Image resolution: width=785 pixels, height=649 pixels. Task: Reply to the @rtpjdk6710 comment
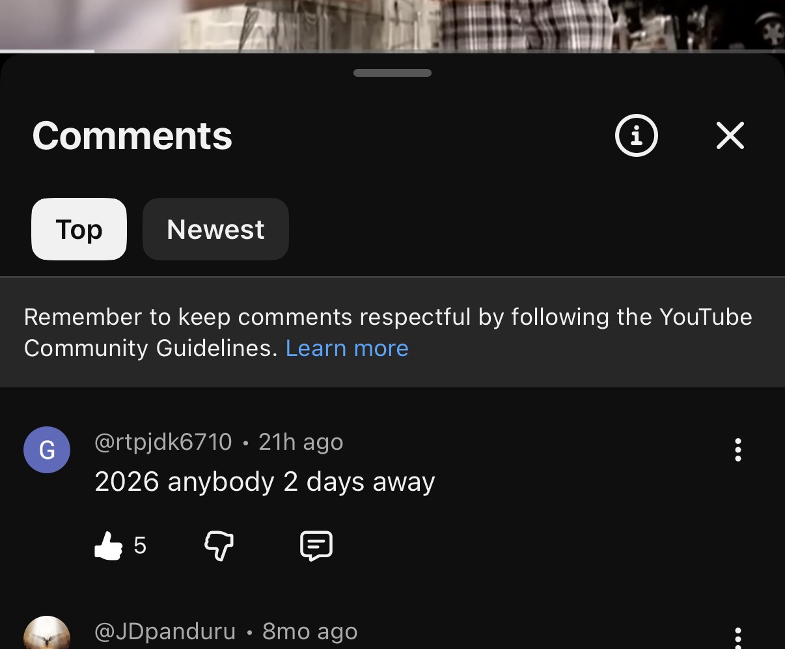tap(316, 545)
